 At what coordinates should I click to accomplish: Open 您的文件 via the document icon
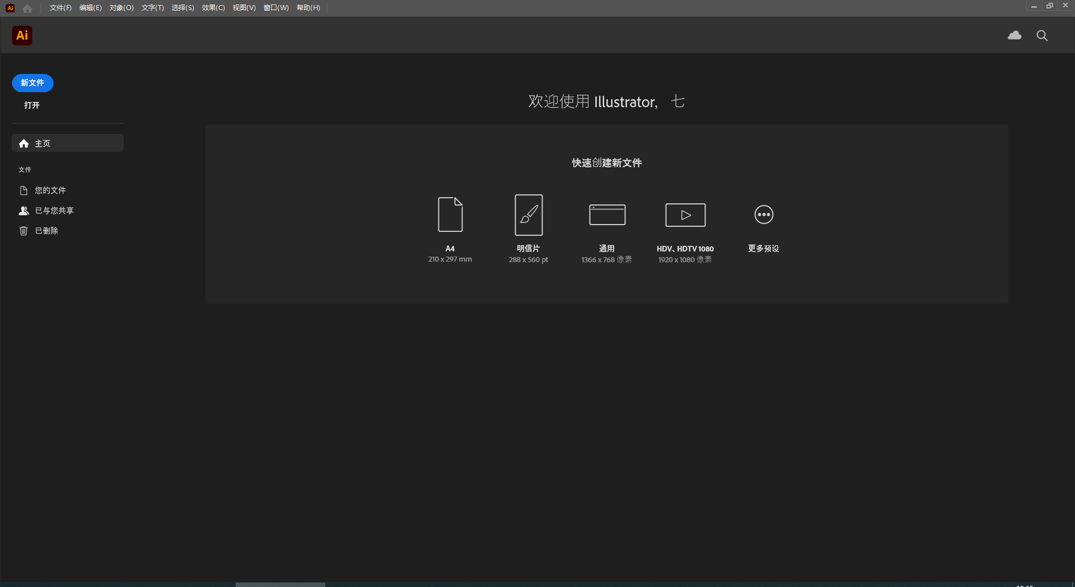click(x=24, y=190)
